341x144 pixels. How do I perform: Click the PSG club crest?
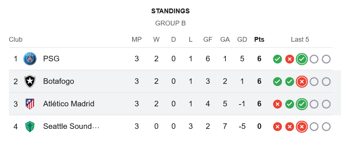30,59
